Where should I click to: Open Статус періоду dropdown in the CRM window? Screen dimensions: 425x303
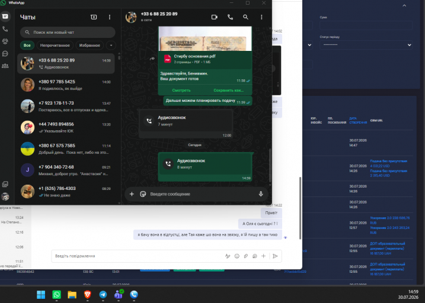pos(366,44)
